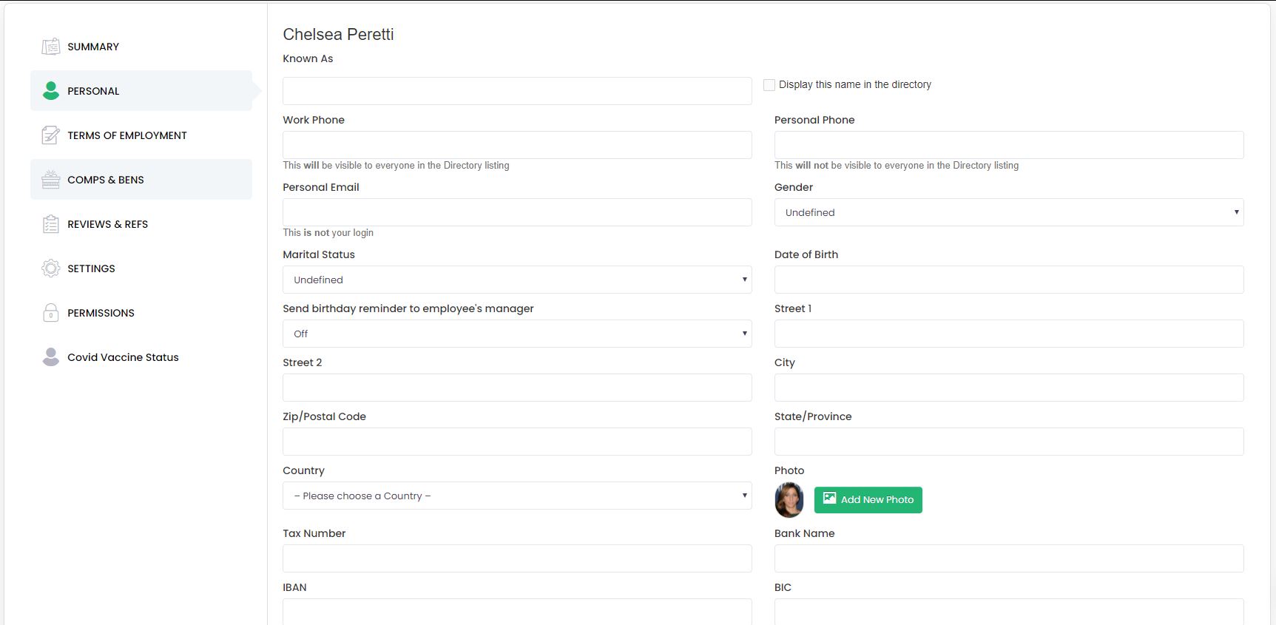Image resolution: width=1276 pixels, height=625 pixels.
Task: Click the Street 1 input field
Action: pyautogui.click(x=1009, y=334)
